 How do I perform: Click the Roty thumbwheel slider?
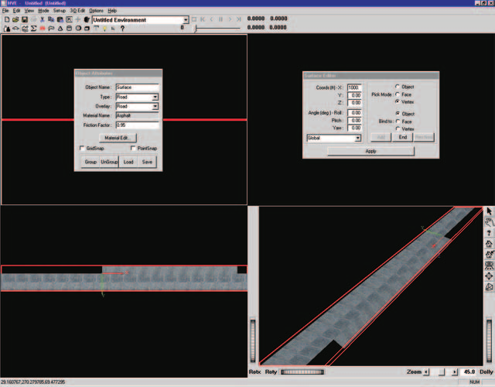[302, 372]
